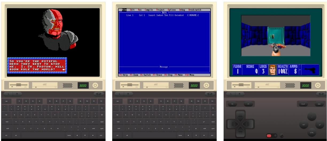Click the C:NONAME.C file name text

[193, 15]
